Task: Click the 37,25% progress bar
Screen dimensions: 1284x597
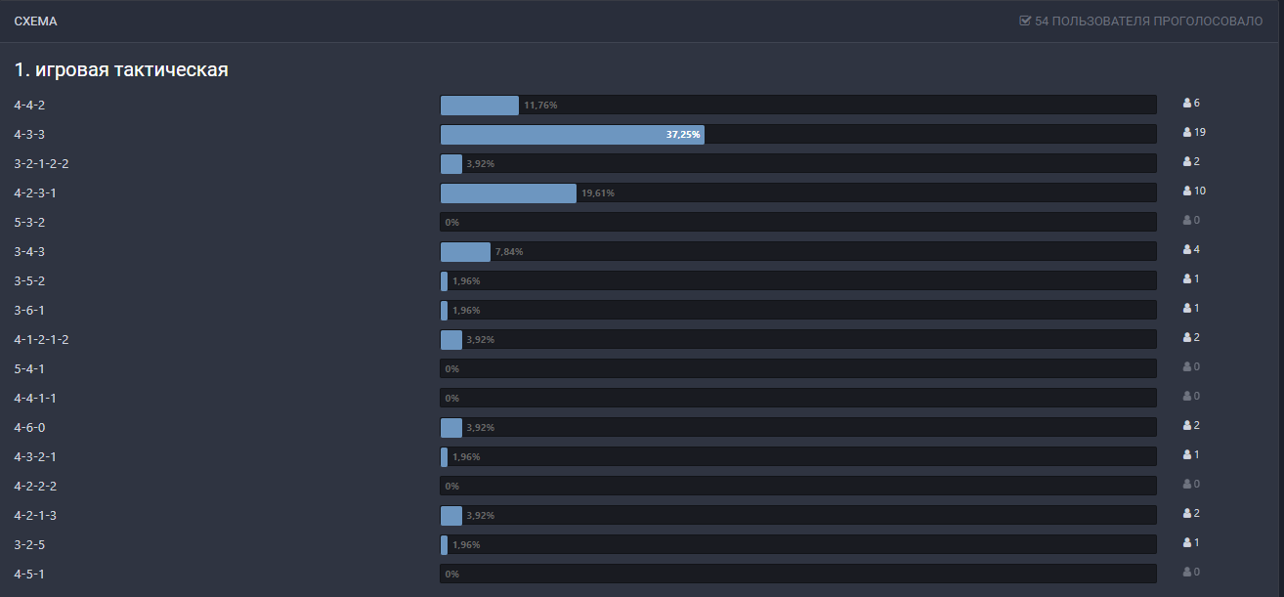Action: (x=573, y=134)
